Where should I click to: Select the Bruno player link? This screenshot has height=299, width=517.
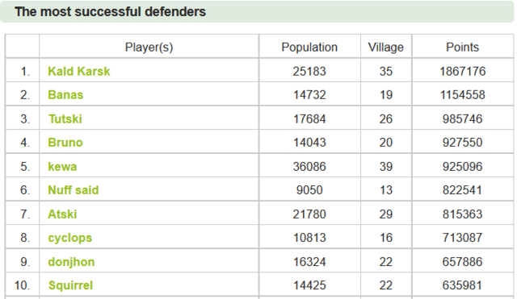pyautogui.click(x=65, y=143)
